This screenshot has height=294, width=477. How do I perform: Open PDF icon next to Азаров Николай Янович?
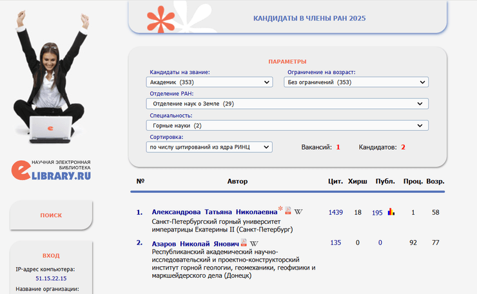click(244, 243)
